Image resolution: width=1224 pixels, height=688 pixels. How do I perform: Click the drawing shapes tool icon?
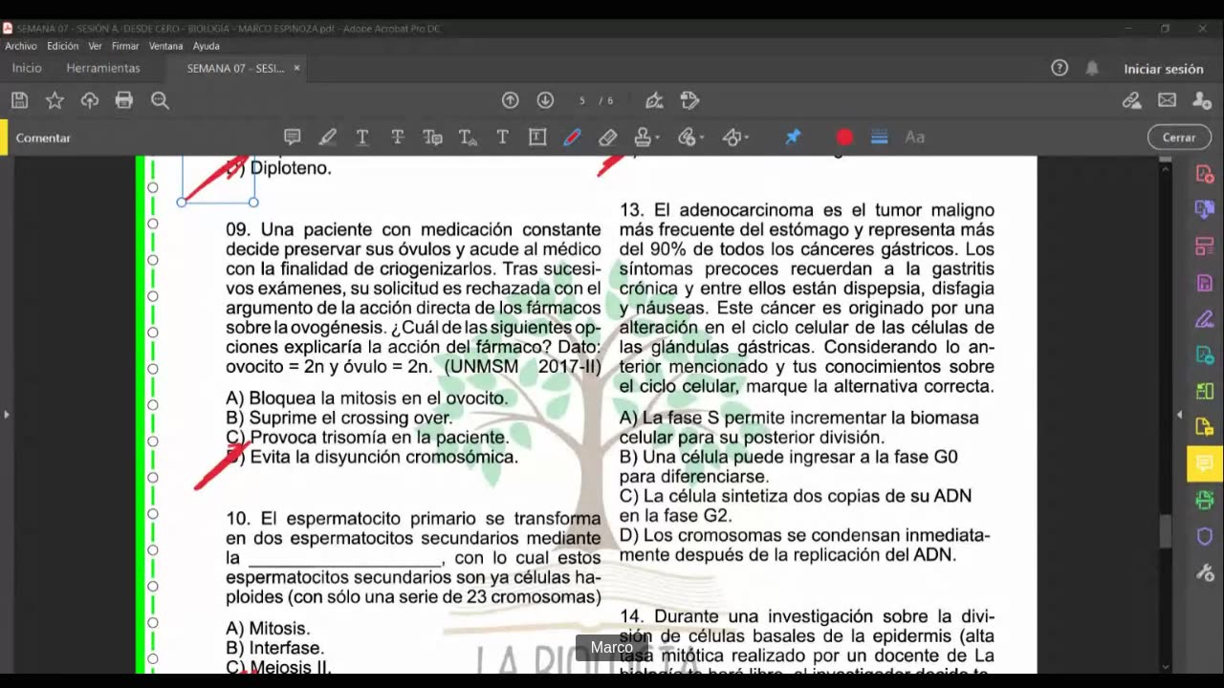tap(732, 138)
